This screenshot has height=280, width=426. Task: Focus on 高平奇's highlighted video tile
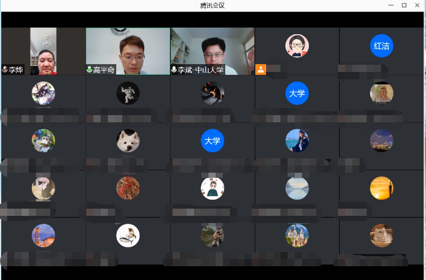click(128, 48)
